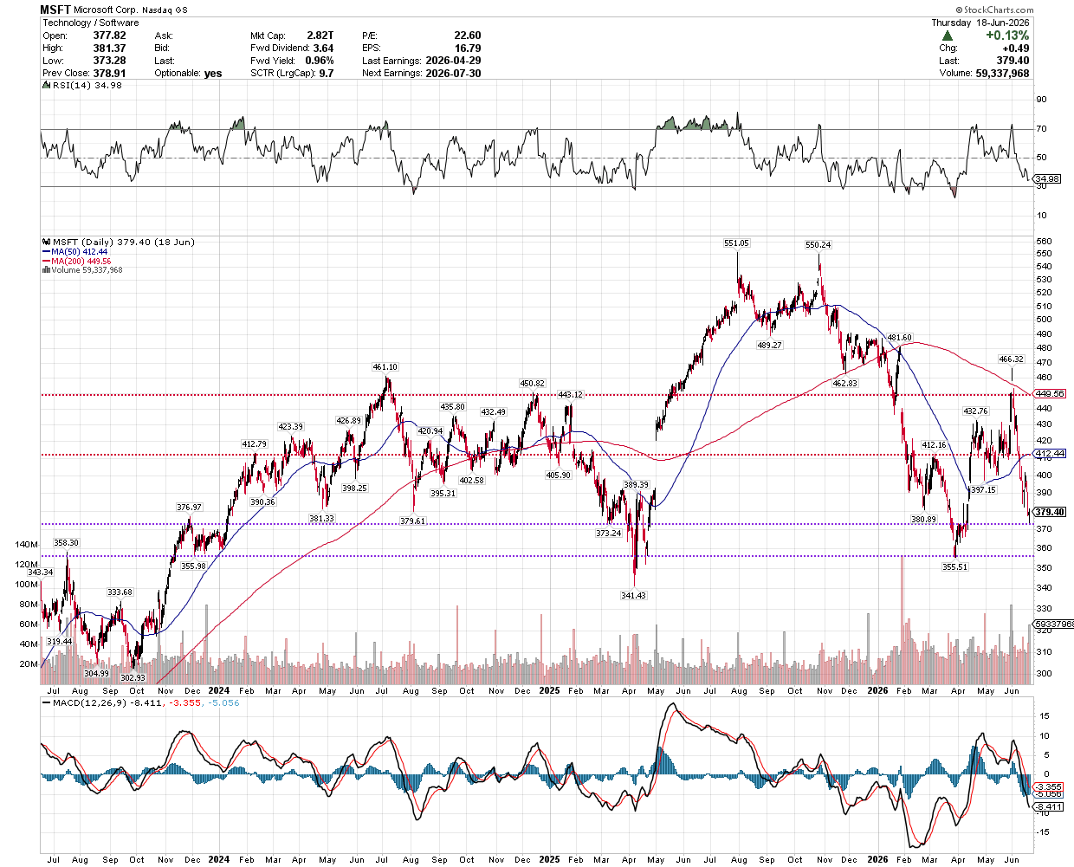Click the Thursday 18-Jun-2026 date

click(x=980, y=23)
